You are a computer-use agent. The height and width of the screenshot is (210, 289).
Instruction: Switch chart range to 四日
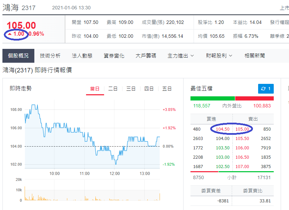tap(149, 89)
